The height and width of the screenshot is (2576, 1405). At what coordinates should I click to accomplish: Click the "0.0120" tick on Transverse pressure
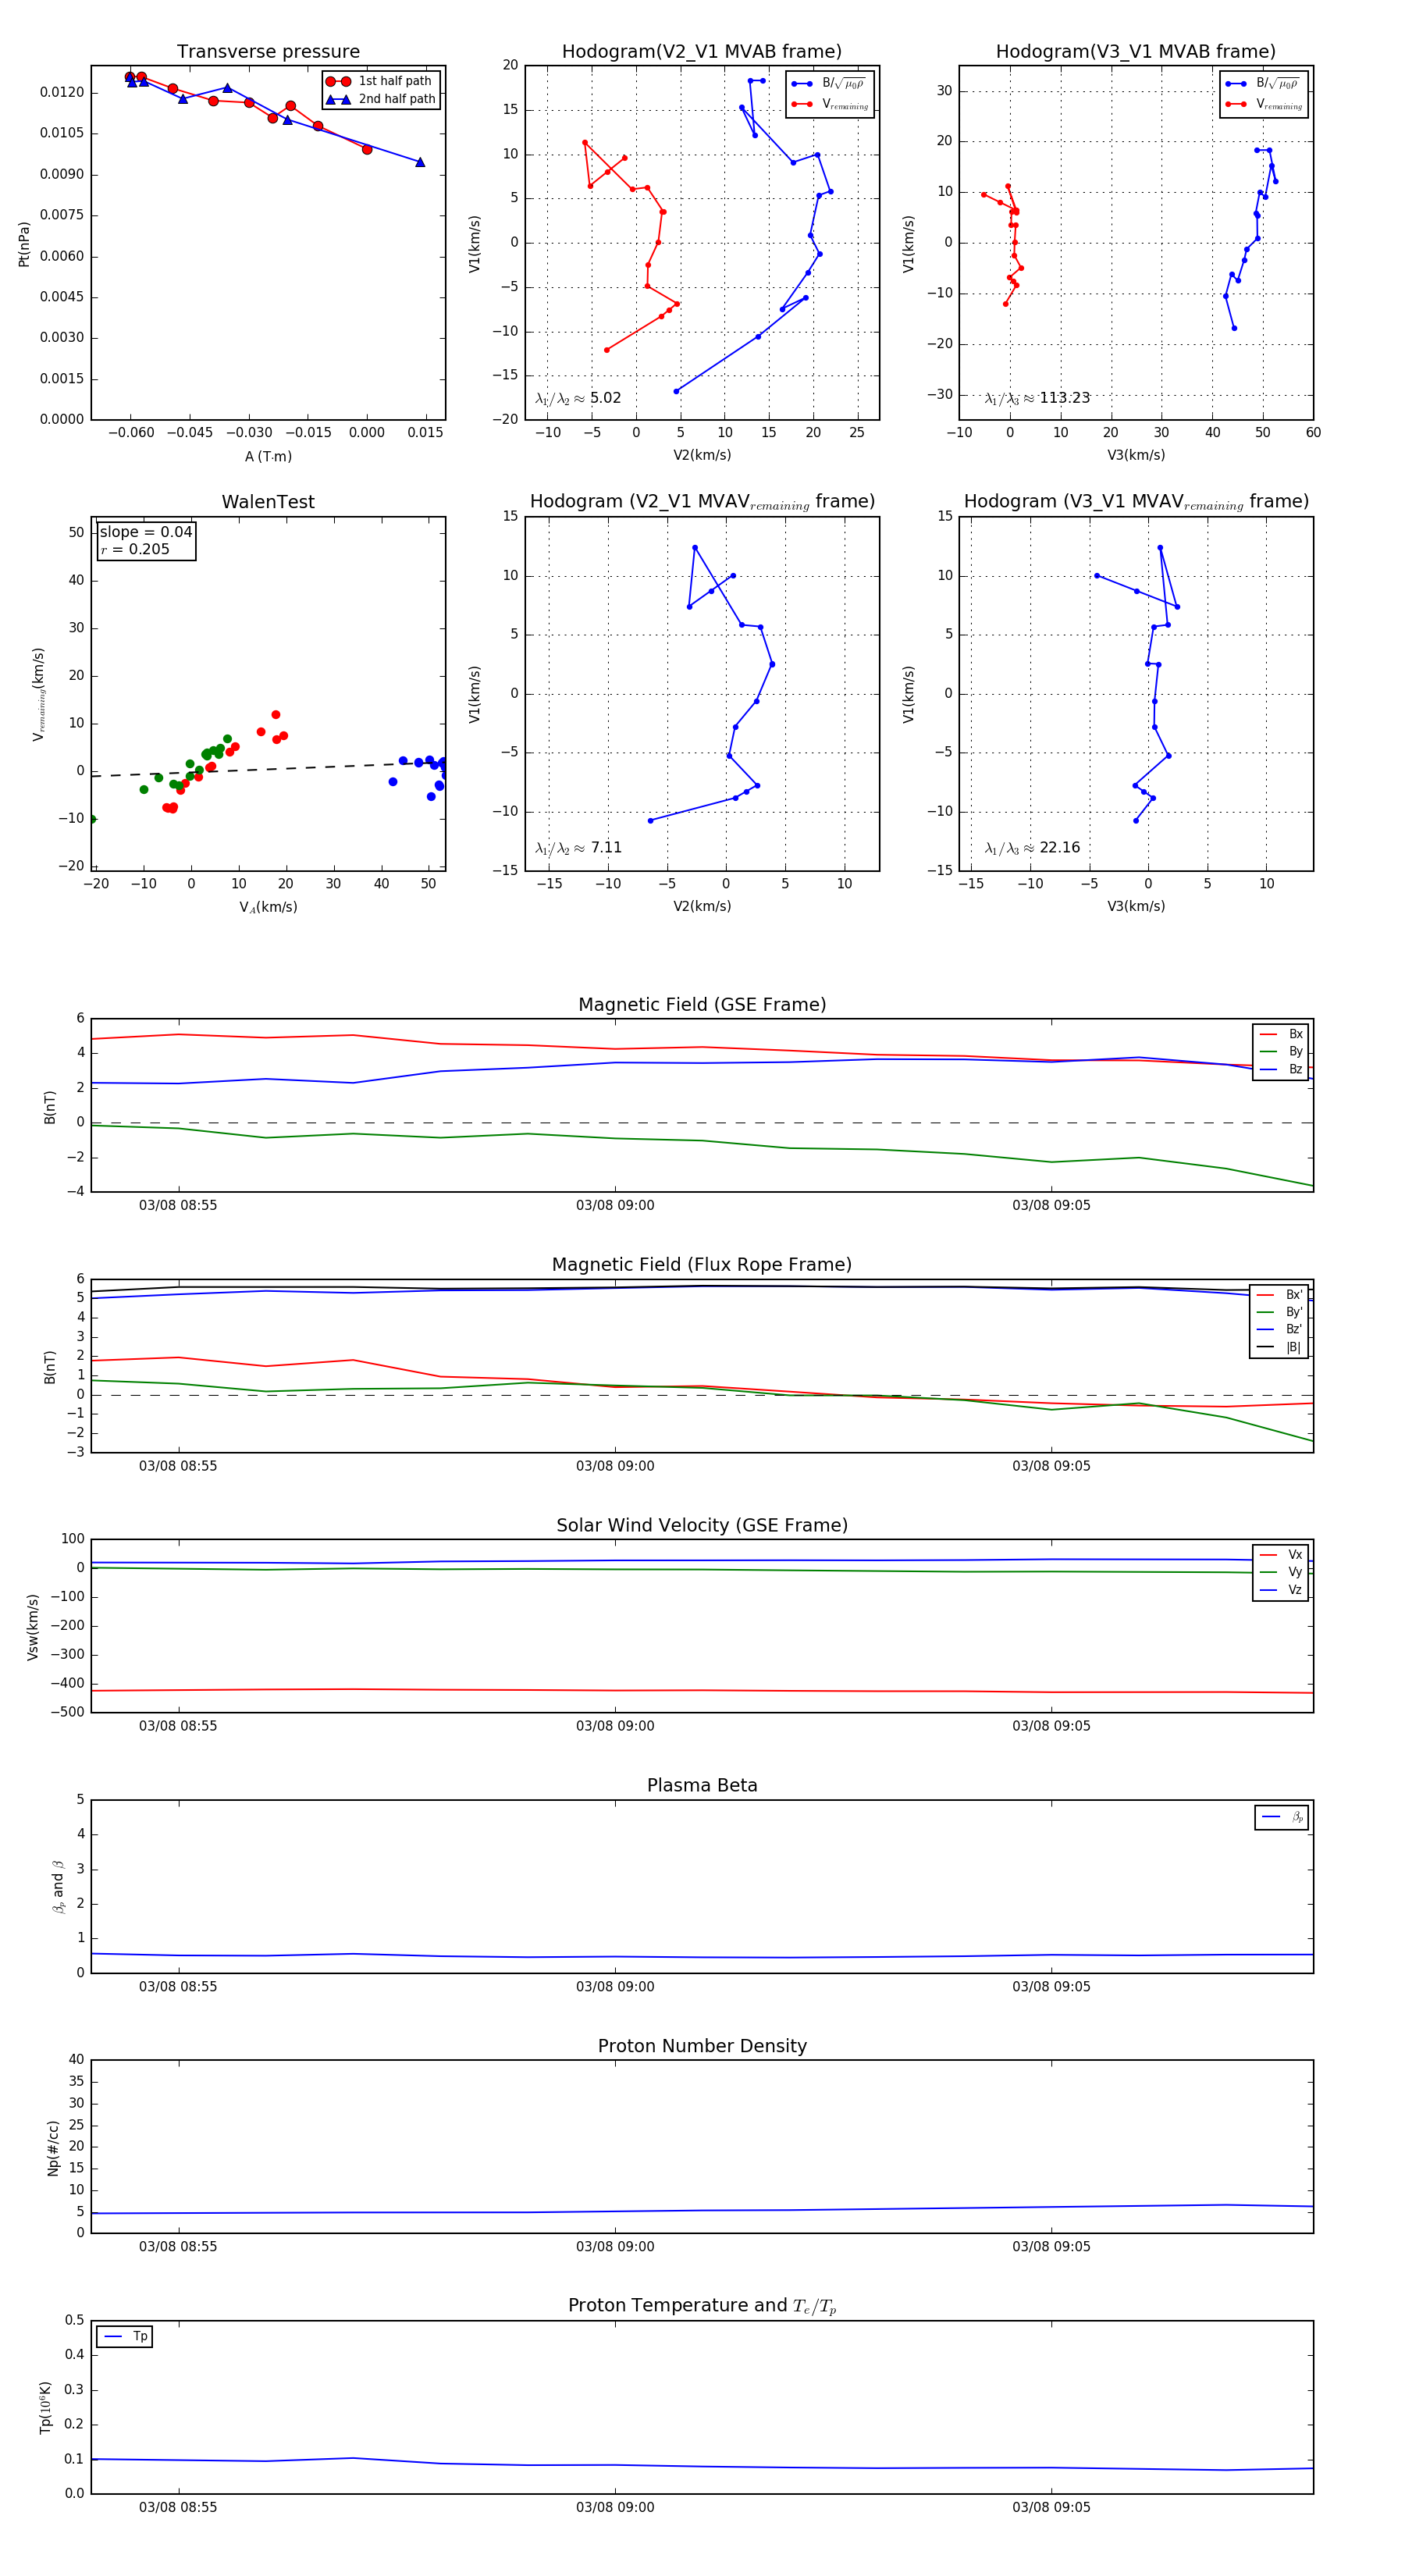62,93
